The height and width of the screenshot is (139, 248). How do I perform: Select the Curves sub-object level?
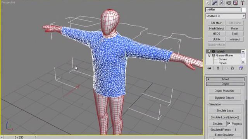pyautogui.click(x=223, y=59)
